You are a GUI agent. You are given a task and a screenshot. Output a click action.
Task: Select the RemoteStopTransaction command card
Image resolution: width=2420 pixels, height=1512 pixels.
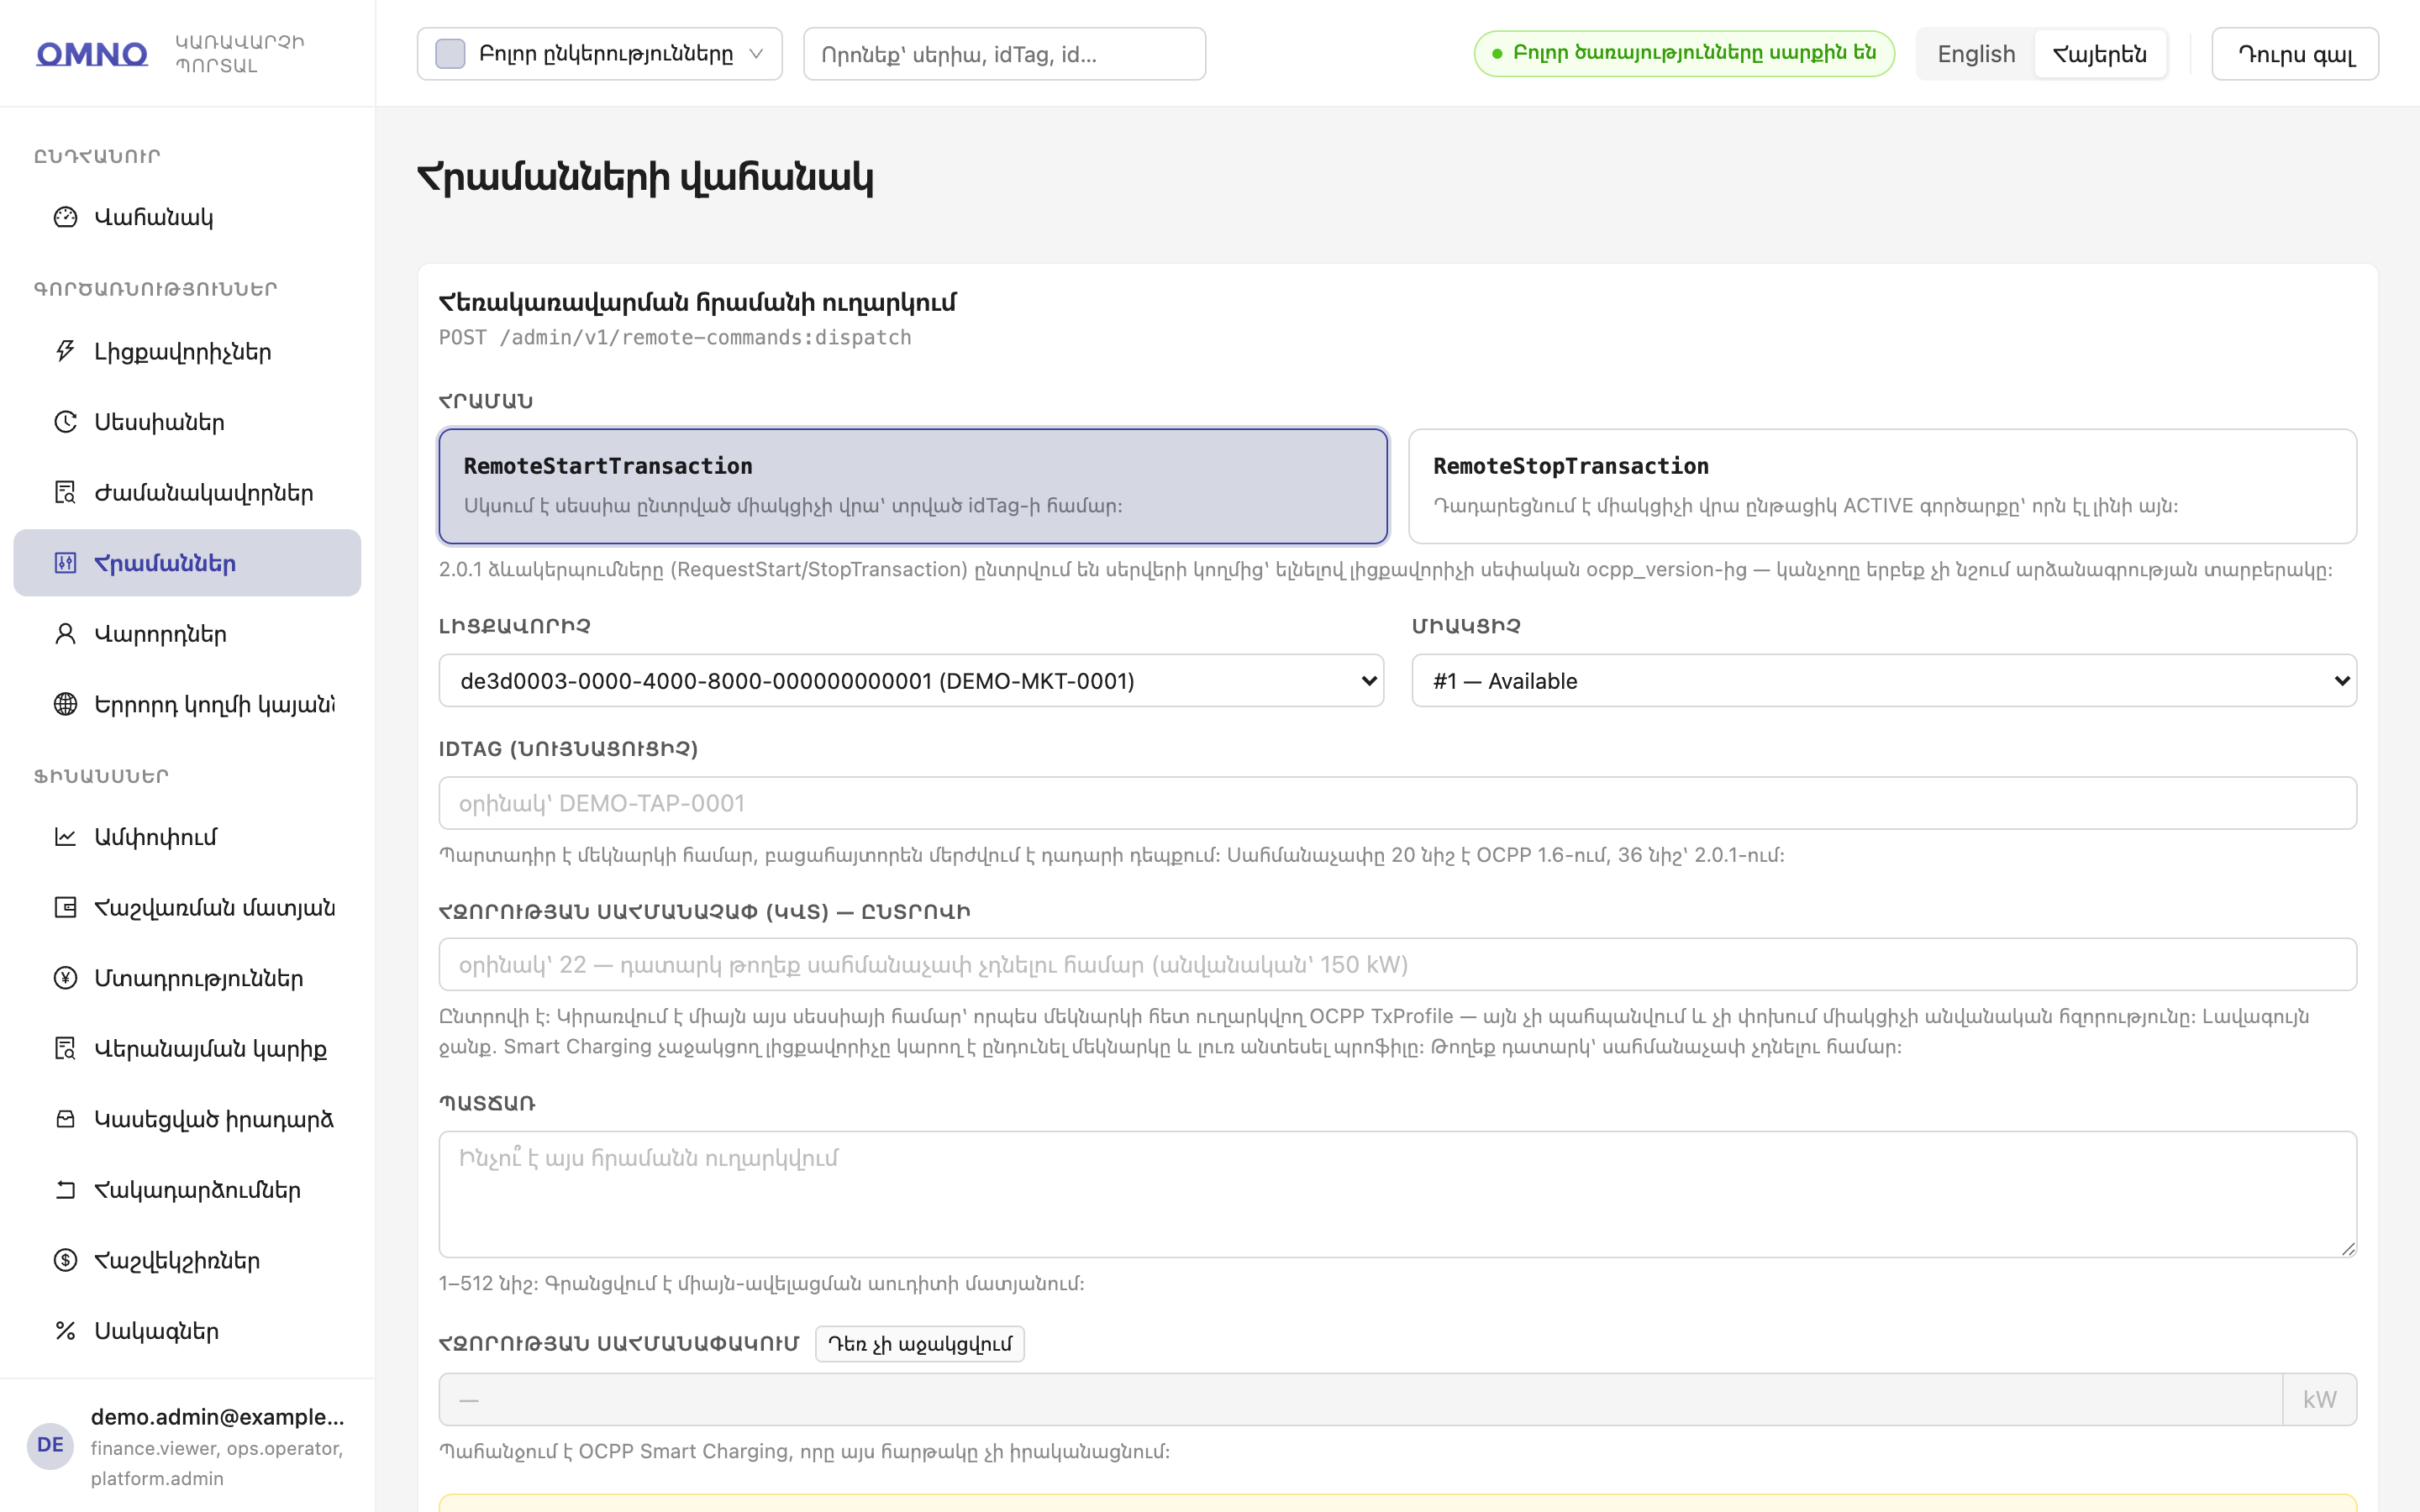coord(1882,486)
